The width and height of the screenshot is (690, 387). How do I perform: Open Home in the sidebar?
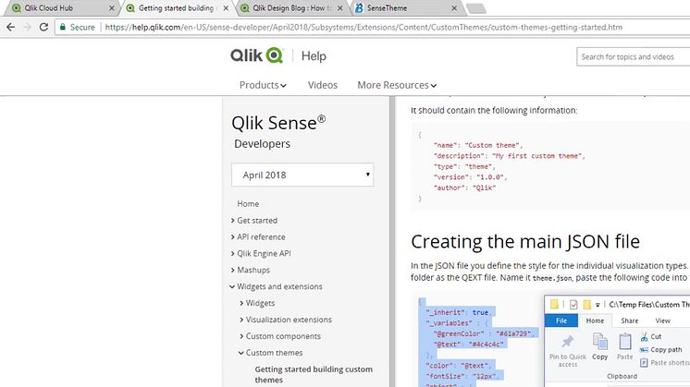[x=248, y=204]
